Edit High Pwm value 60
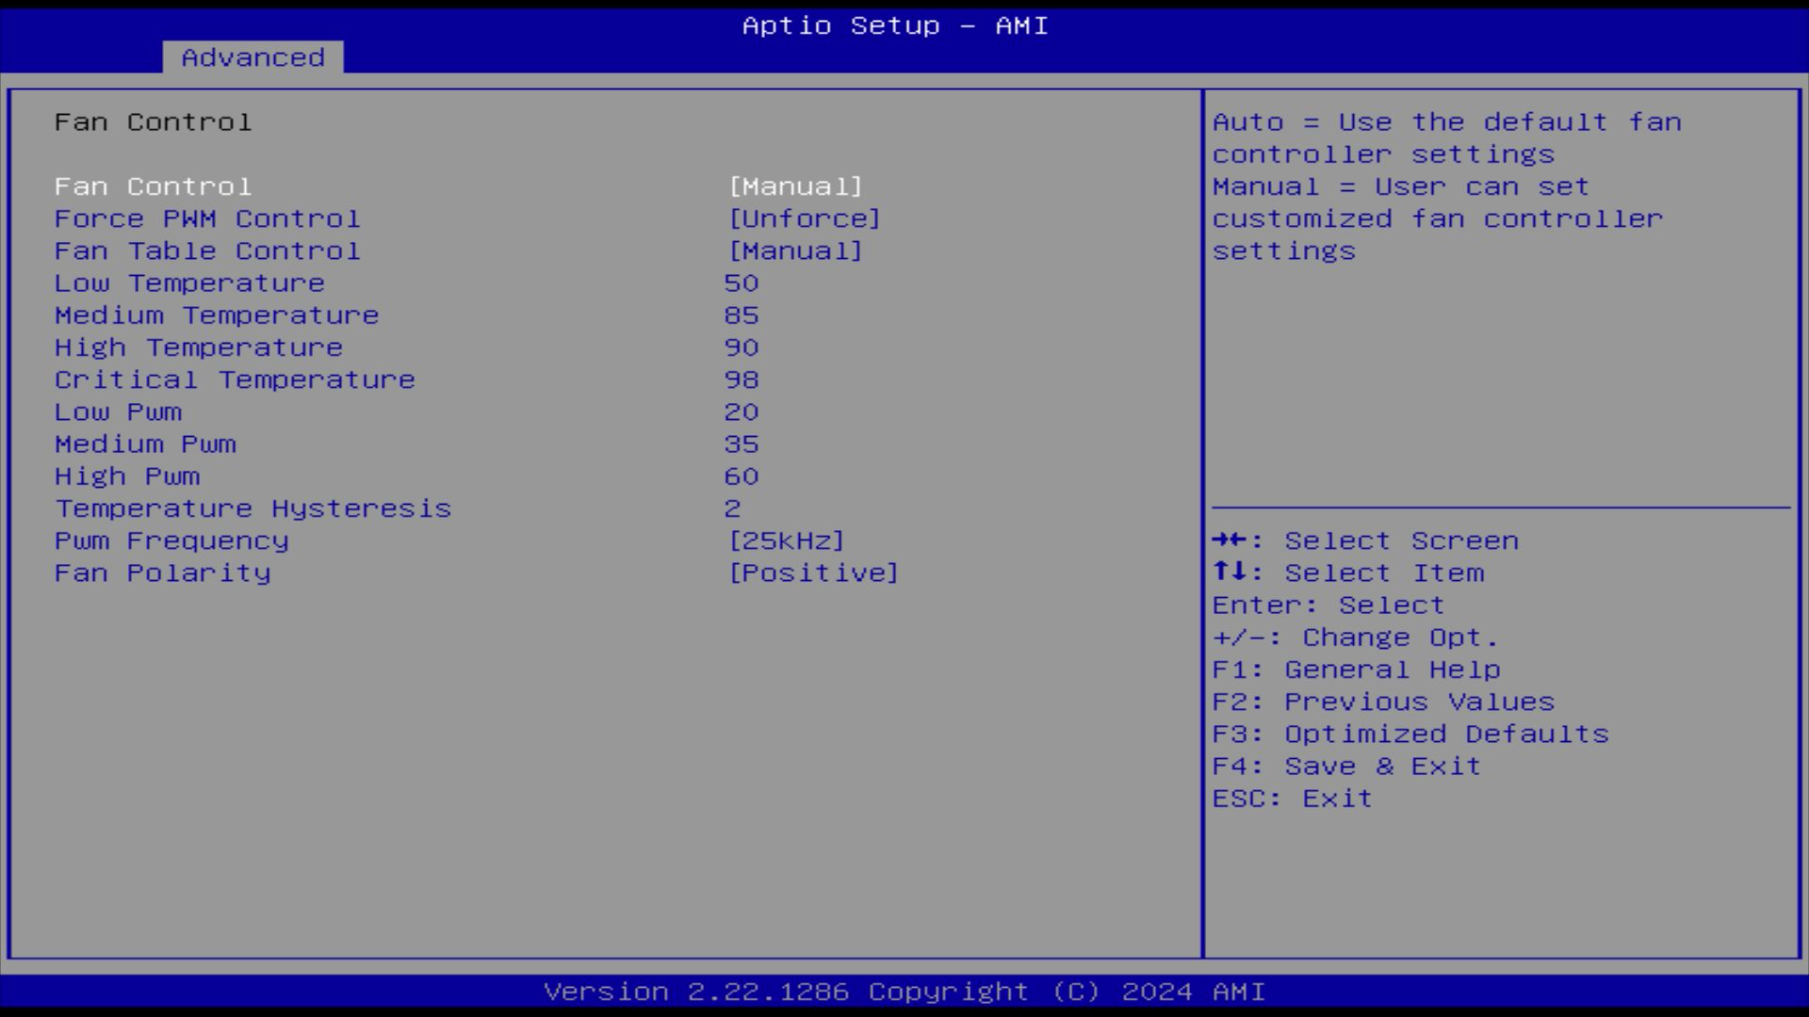Image resolution: width=1809 pixels, height=1017 pixels. point(742,476)
